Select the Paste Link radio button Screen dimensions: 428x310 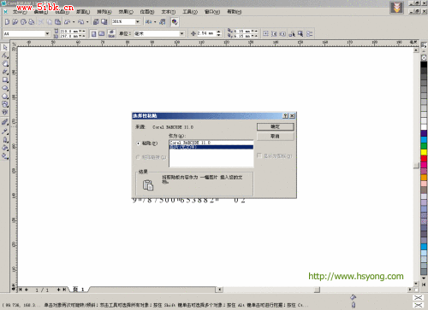coord(139,157)
